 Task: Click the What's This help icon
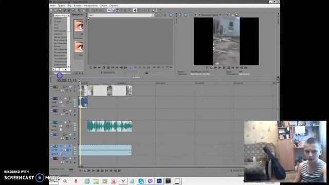click(159, 10)
